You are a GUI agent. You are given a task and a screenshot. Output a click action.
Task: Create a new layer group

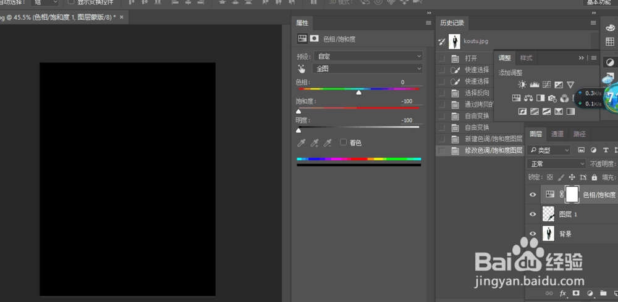(603, 293)
